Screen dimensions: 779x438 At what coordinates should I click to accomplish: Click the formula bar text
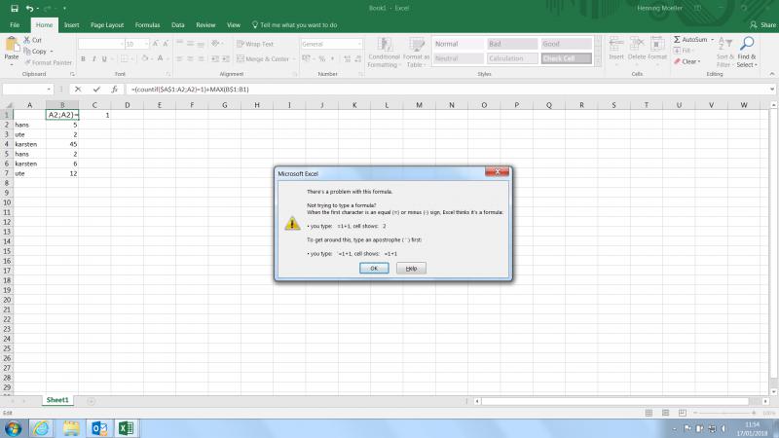190,90
